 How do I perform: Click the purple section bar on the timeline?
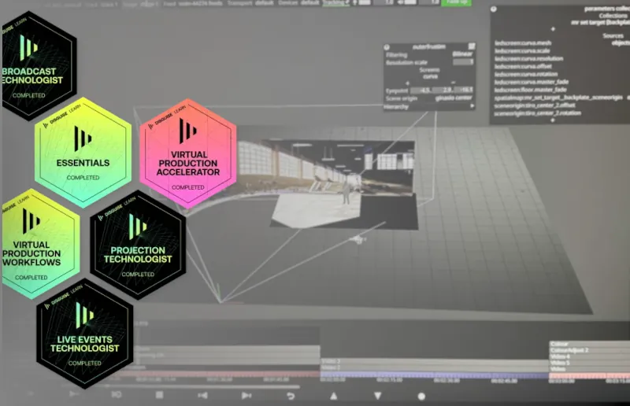(x=435, y=375)
